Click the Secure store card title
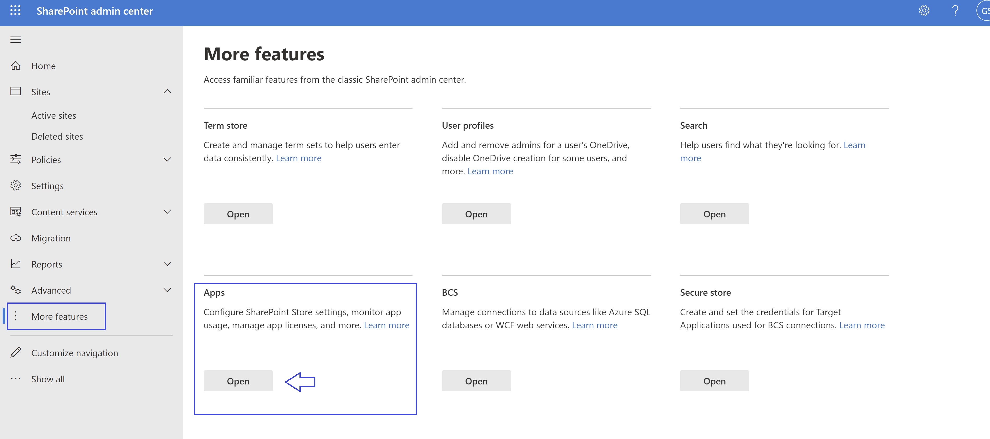Viewport: 990px width, 439px height. (705, 293)
